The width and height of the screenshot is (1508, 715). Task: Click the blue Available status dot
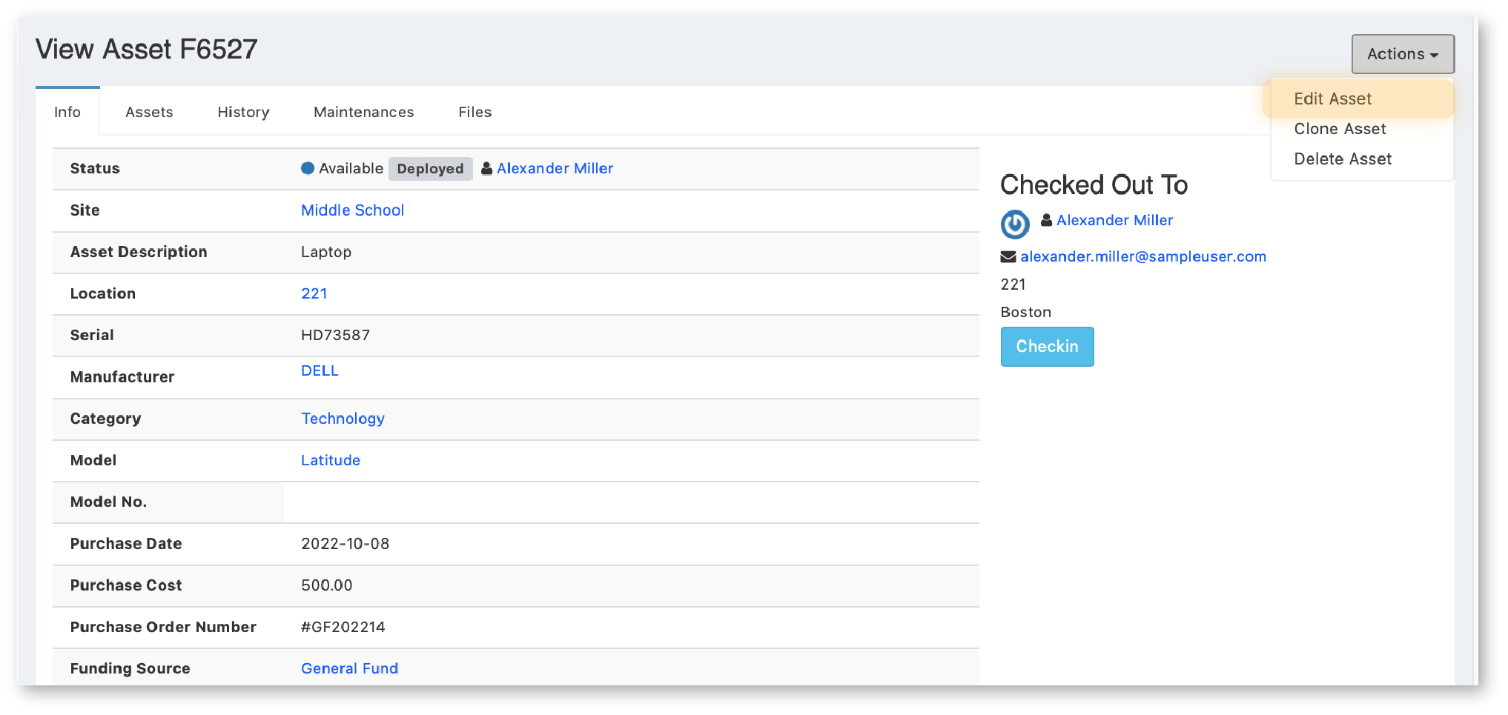tap(308, 168)
